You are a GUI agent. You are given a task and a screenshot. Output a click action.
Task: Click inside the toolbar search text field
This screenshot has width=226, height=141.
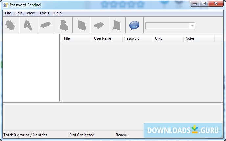(167, 26)
